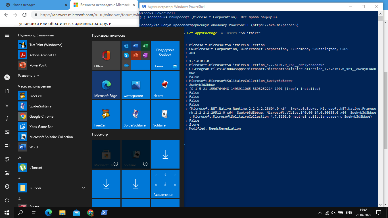Image resolution: width=388 pixels, height=218 pixels.
Task: Open the SpiderSolitaire tile
Action: [136, 115]
